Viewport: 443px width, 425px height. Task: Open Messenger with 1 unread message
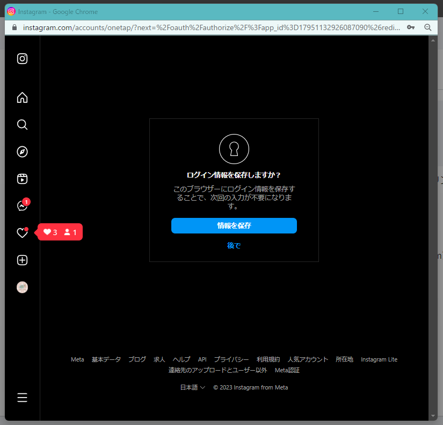(22, 206)
